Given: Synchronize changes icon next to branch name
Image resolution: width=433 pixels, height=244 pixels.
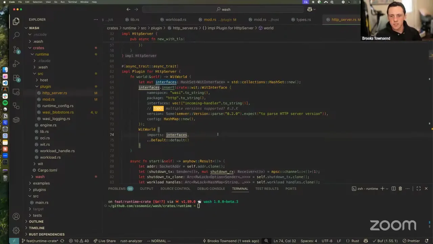Looking at the screenshot, I should click(x=62, y=241).
